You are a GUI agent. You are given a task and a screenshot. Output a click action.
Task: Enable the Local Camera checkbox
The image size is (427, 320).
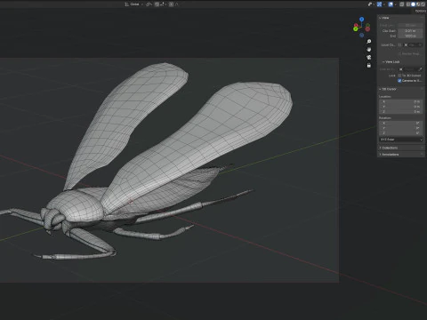click(399, 44)
